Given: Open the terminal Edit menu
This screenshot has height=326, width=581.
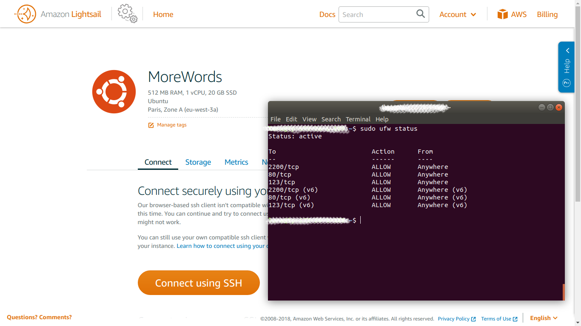Looking at the screenshot, I should 291,119.
